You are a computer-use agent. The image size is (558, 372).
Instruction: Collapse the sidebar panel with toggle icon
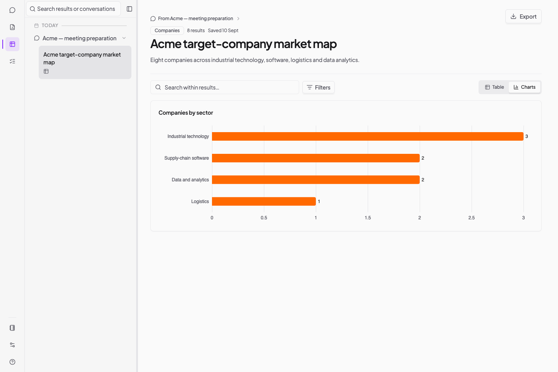(x=129, y=9)
